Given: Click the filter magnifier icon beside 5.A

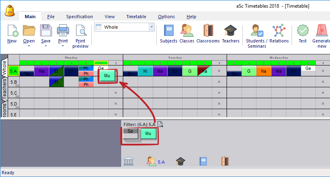Looking at the screenshot, I should tap(160, 124).
